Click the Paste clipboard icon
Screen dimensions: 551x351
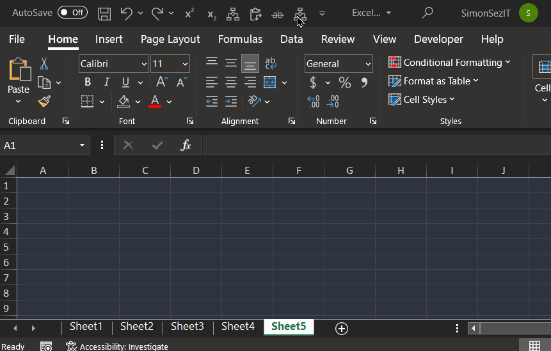click(19, 69)
